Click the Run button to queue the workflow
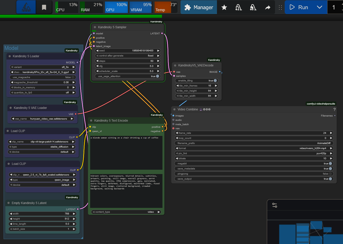This screenshot has height=244, width=343. point(299,7)
